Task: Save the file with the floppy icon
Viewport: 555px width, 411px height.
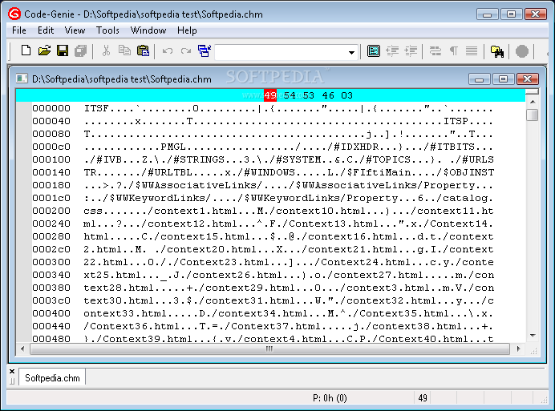Action: tap(63, 51)
